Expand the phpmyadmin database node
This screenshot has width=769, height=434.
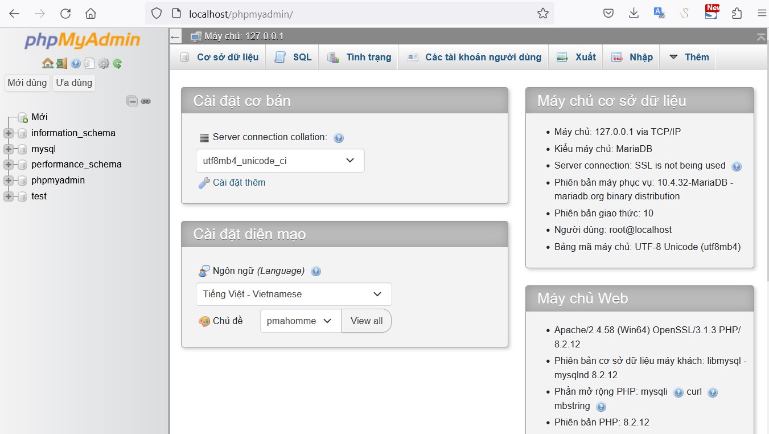coord(8,181)
